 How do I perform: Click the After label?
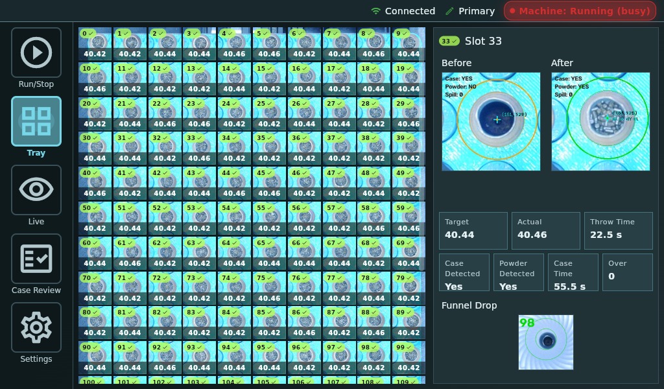pos(562,63)
